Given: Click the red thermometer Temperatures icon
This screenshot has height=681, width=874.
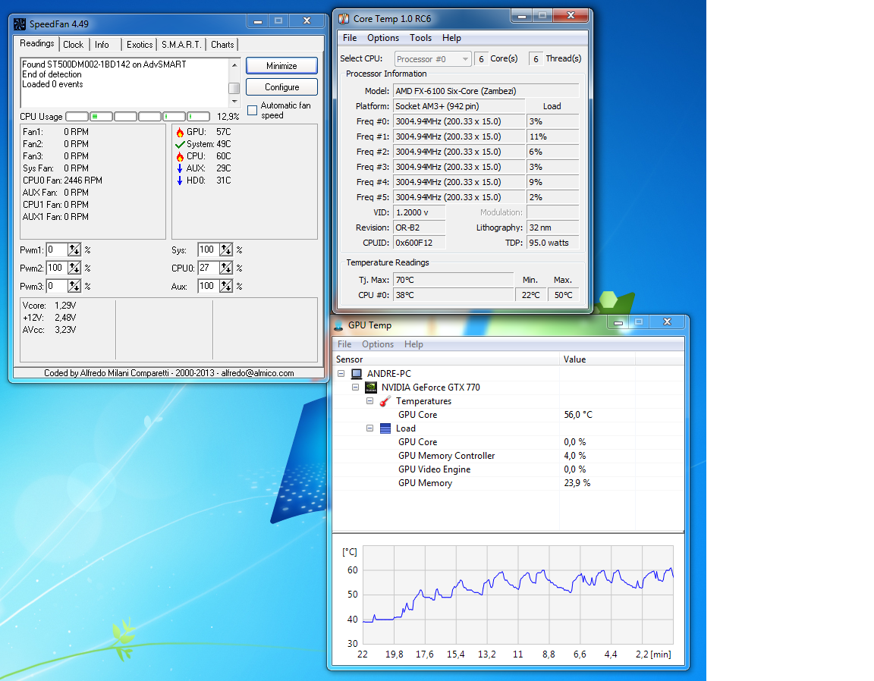Looking at the screenshot, I should tap(385, 401).
